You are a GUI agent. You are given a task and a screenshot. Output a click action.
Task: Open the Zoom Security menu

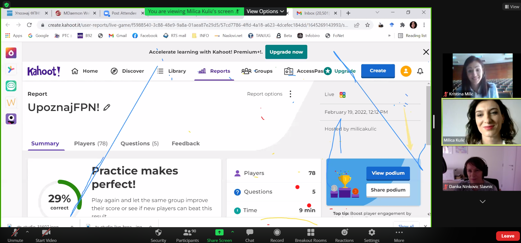click(158, 236)
